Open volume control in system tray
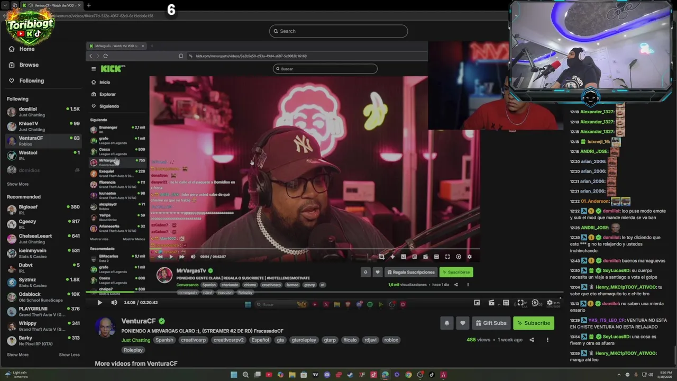 coord(651,375)
